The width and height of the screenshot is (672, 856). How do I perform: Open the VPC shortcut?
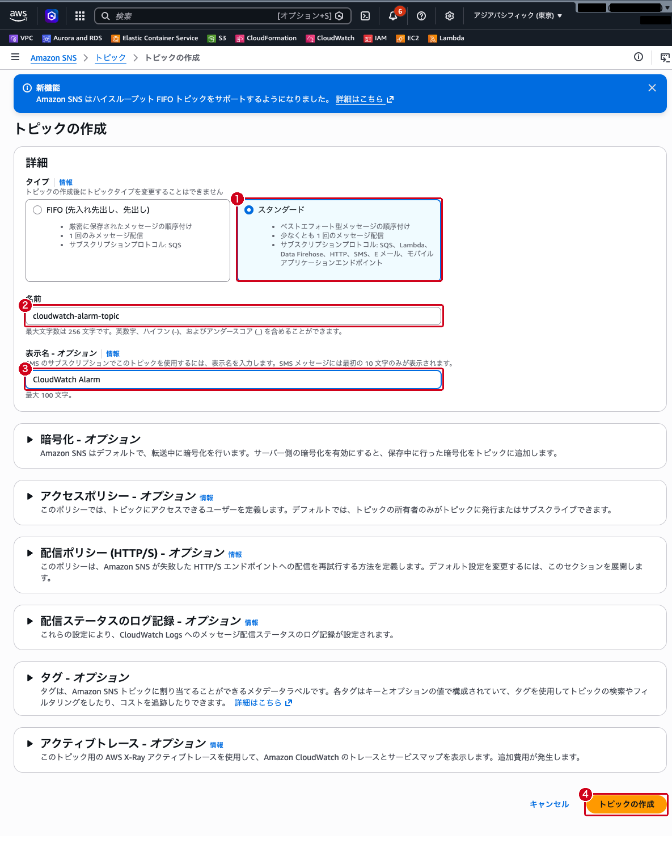tap(22, 38)
